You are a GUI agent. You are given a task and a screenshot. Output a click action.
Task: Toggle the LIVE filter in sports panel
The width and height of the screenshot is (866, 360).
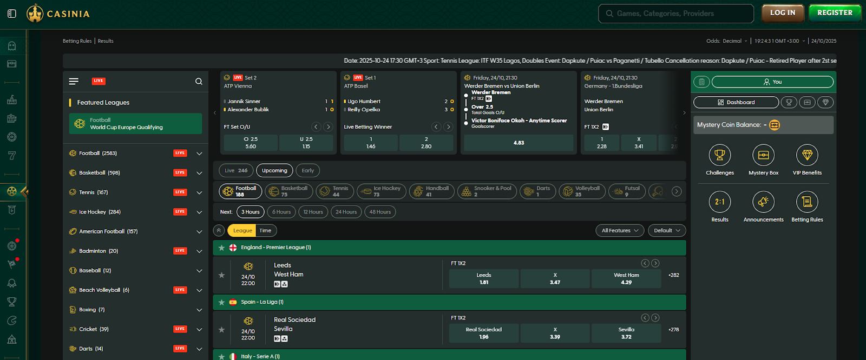pos(99,81)
